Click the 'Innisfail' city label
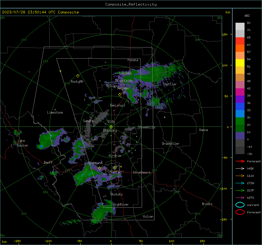 point(117,105)
